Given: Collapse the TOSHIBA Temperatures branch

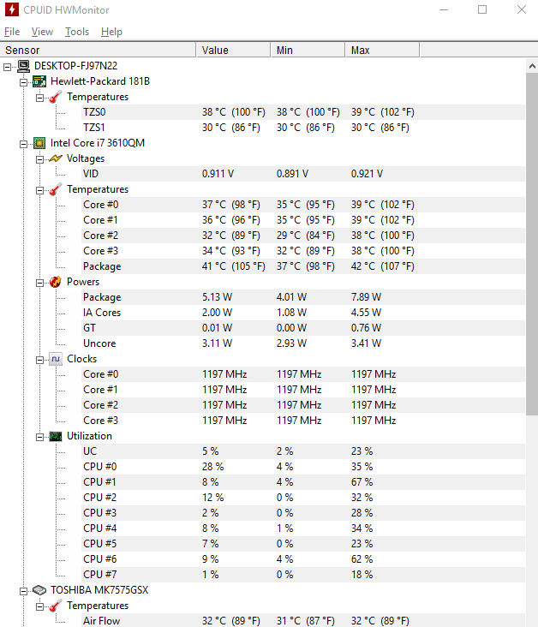Looking at the screenshot, I should point(39,606).
